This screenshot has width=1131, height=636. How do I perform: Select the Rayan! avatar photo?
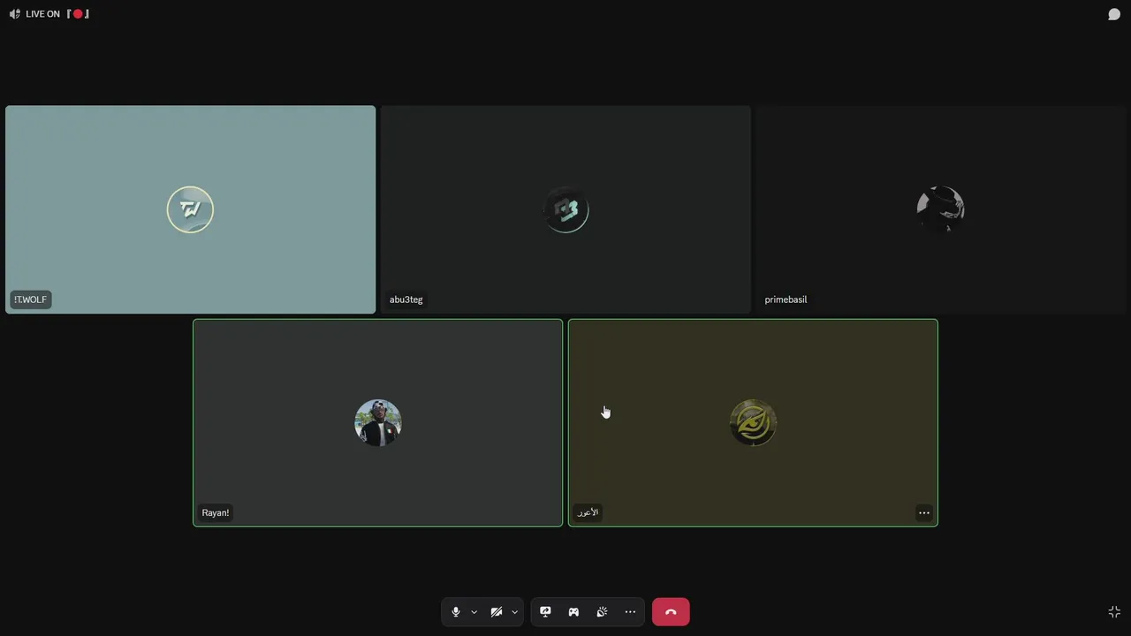pyautogui.click(x=378, y=422)
